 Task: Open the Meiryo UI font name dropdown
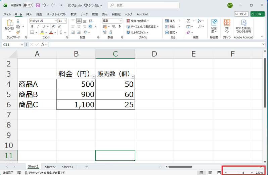(55, 21)
